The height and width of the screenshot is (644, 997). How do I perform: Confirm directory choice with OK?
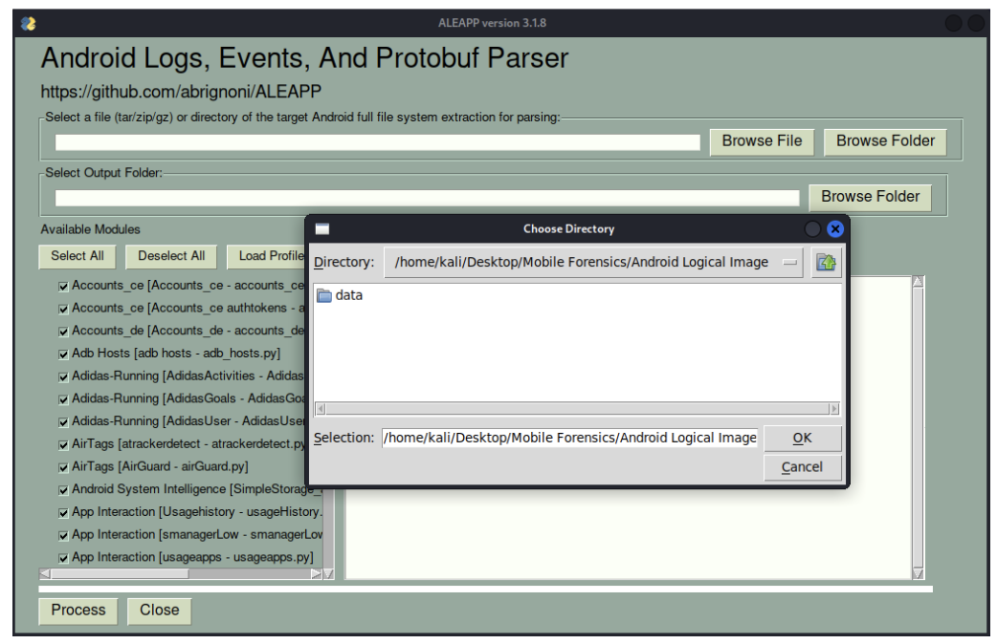coord(802,438)
